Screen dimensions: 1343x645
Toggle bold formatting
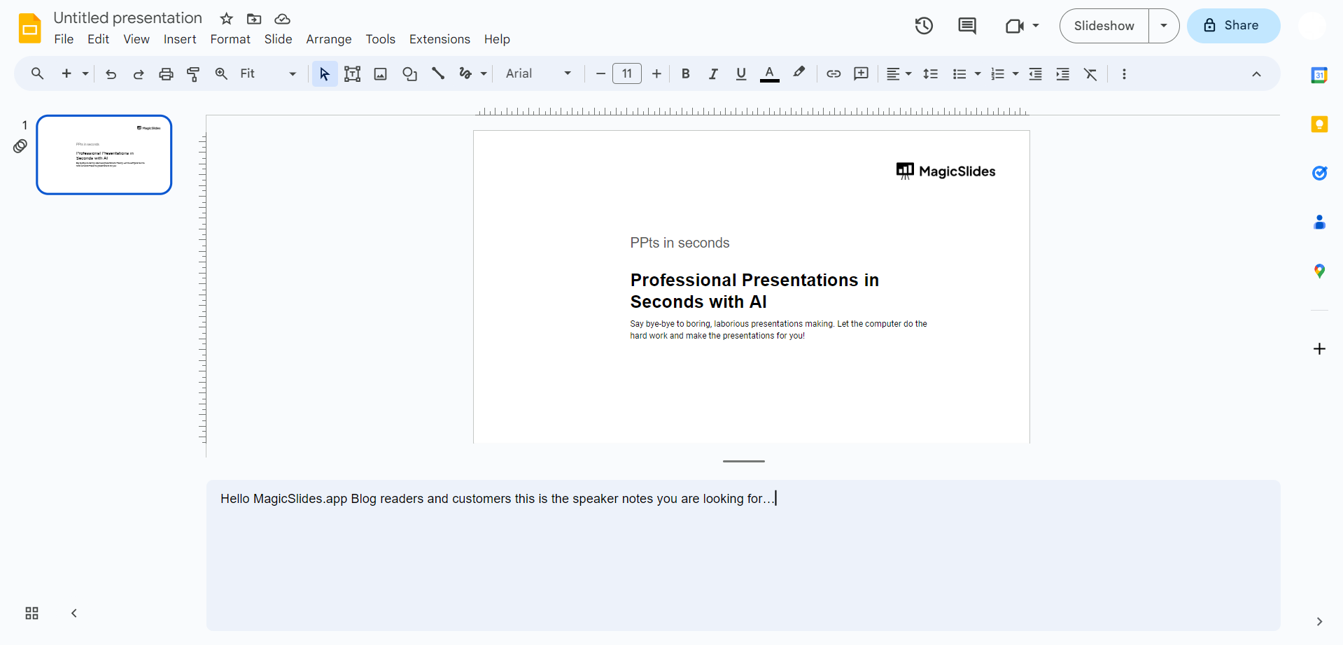[686, 73]
